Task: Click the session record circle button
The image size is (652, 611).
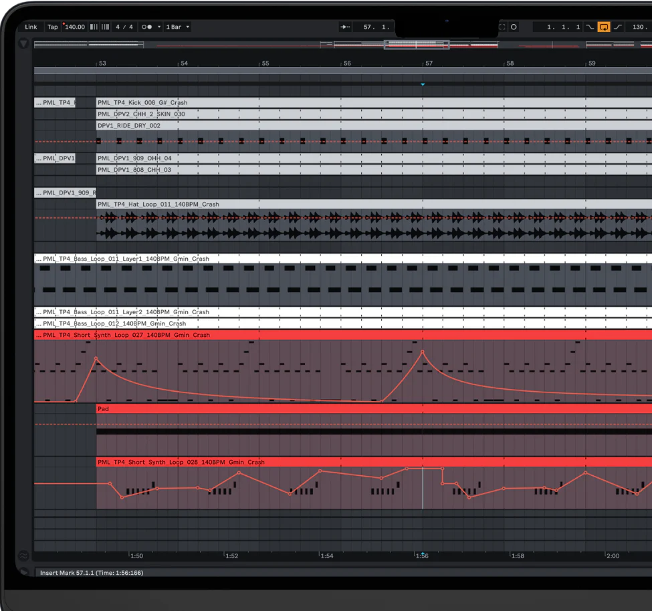Action: pos(514,27)
